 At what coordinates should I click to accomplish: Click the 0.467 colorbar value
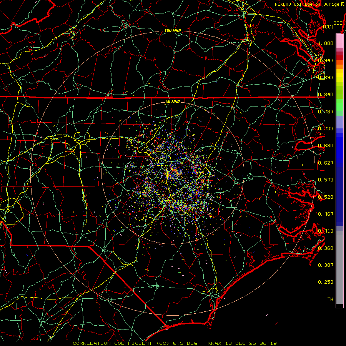tap(326, 214)
